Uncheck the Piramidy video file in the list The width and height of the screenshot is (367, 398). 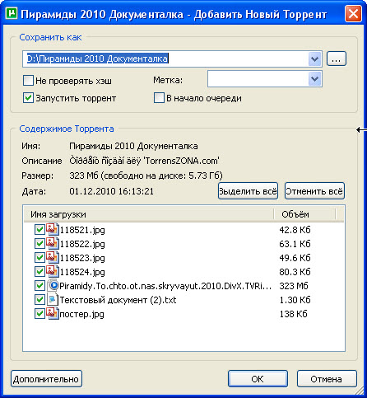[39, 286]
